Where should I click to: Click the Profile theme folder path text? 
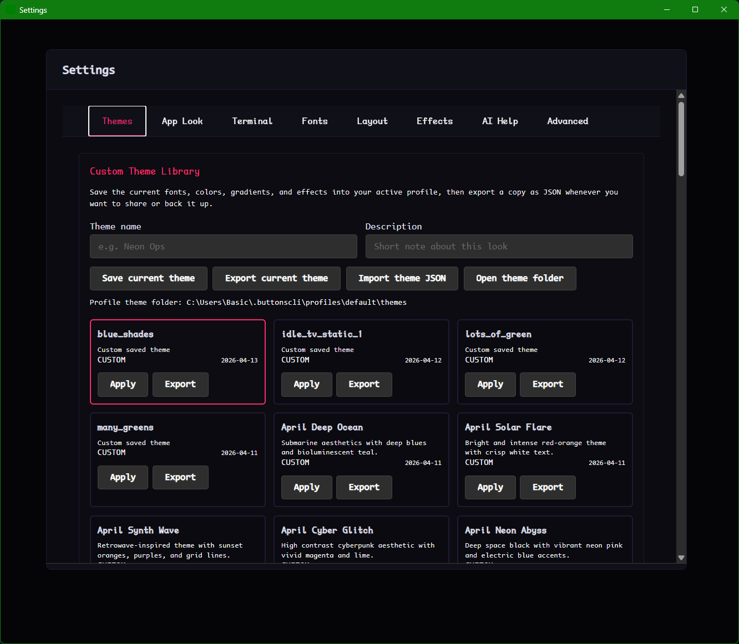[248, 302]
